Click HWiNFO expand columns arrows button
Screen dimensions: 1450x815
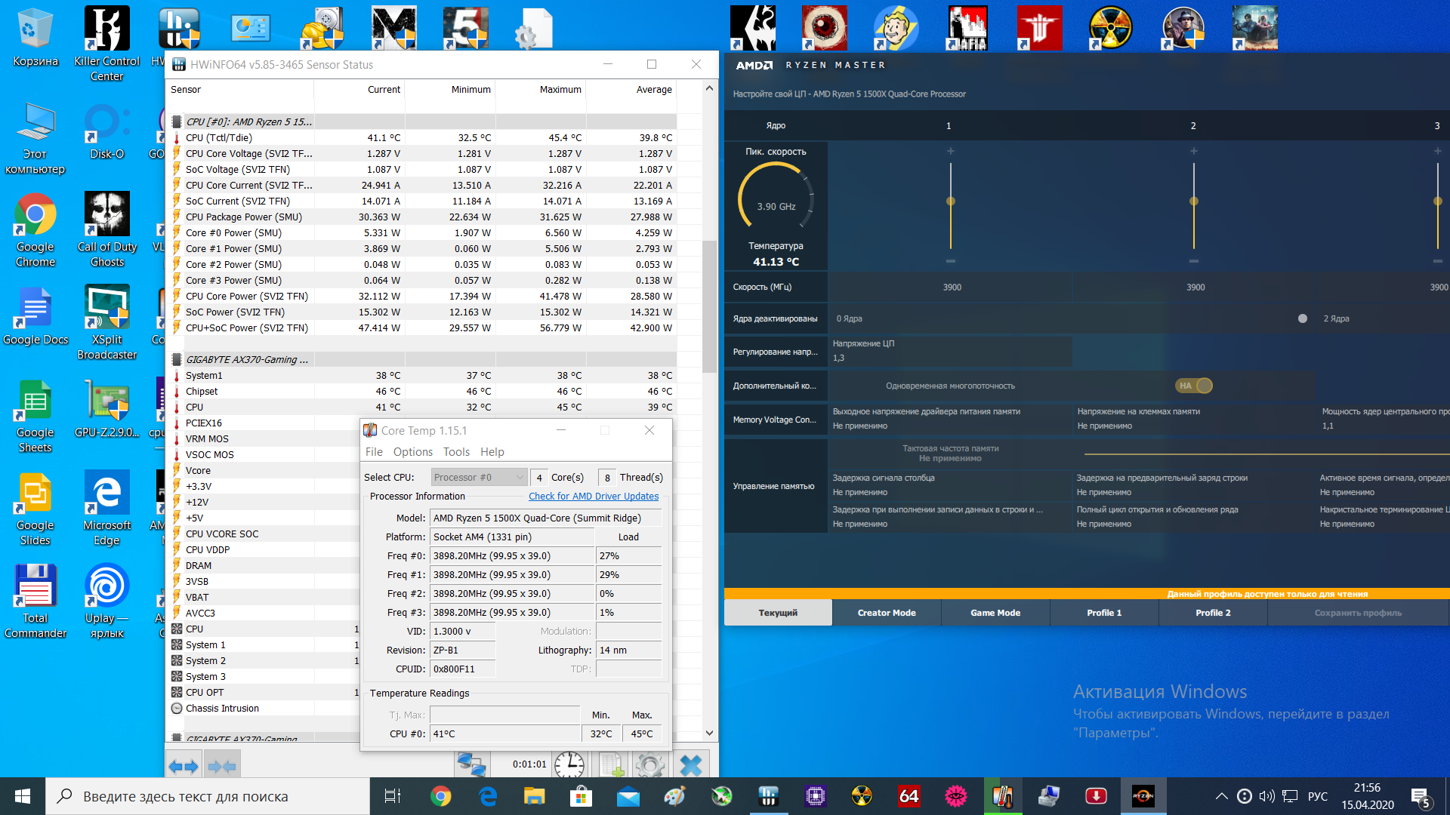(184, 767)
